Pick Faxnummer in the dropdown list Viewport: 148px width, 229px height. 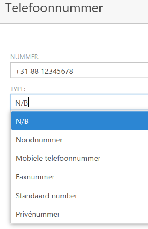80,177
